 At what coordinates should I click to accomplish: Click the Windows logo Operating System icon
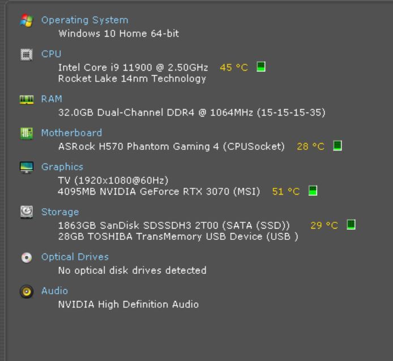(26, 20)
